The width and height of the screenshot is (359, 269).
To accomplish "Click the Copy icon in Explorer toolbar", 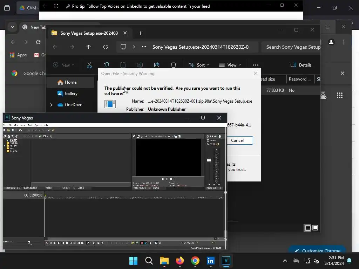I will [106, 65].
